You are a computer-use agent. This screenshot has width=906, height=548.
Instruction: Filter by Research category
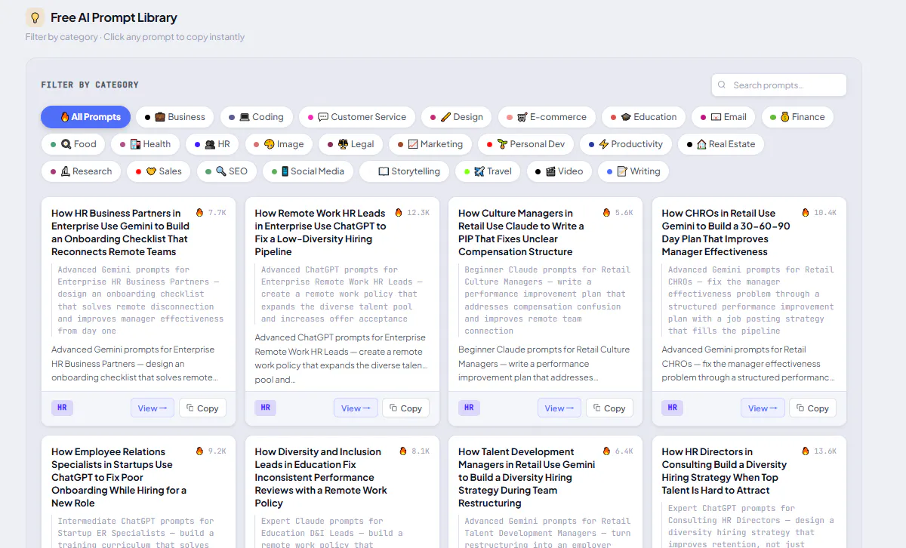click(81, 171)
